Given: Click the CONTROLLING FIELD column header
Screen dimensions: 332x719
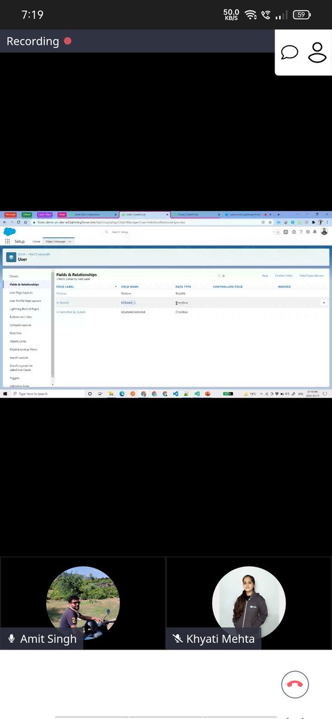Looking at the screenshot, I should coord(228,287).
